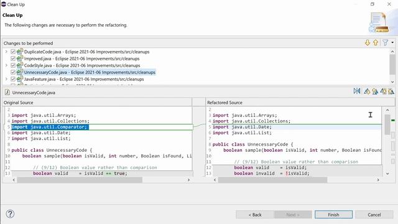Click the Java file icon beside compare title UnnecessaryCode.java
The image size is (398, 224).
coord(7,92)
